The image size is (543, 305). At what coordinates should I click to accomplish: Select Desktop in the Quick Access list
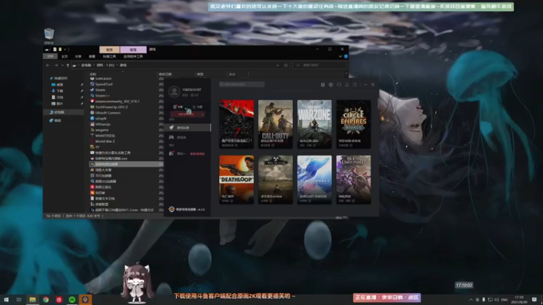(58, 84)
